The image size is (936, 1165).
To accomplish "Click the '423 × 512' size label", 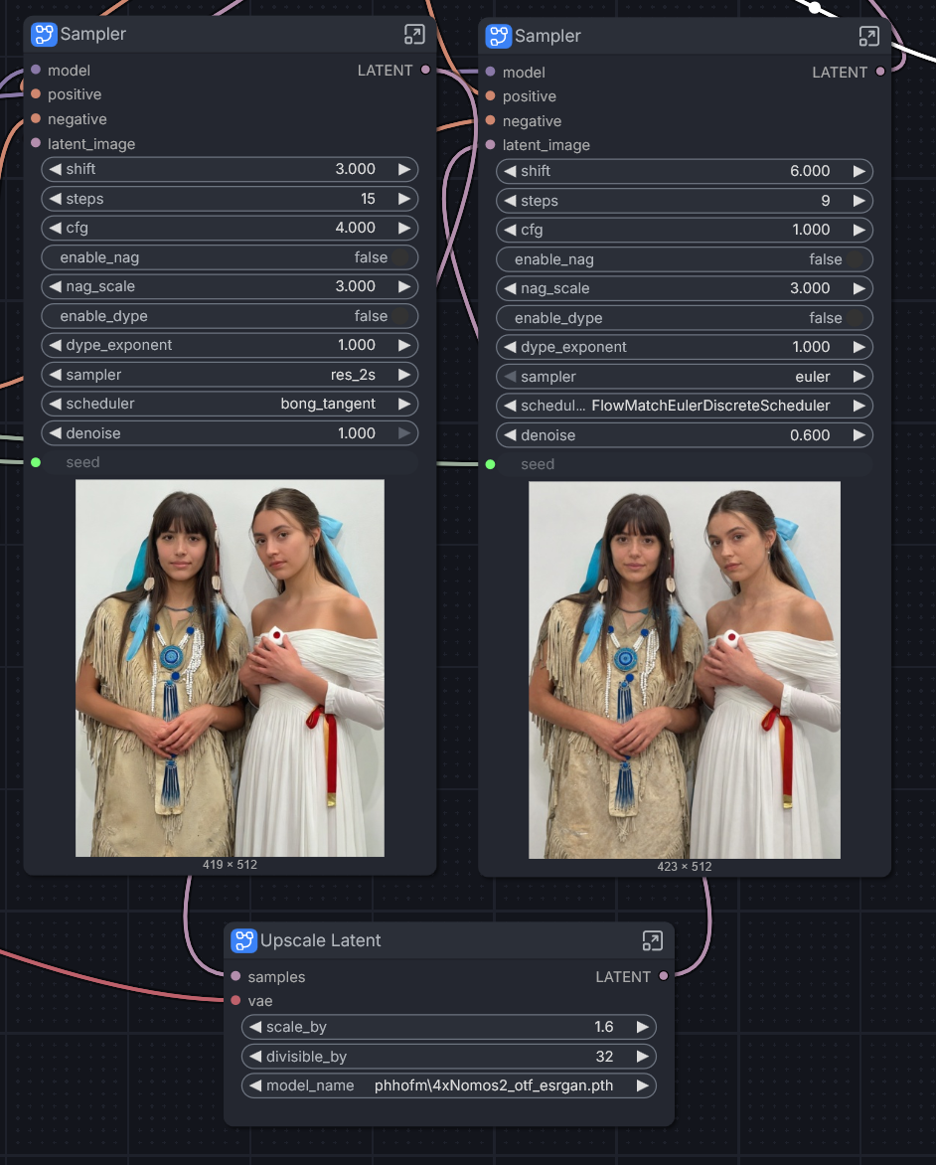I will coord(685,867).
